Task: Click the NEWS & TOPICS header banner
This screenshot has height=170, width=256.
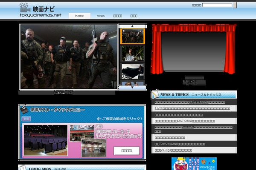Action: pos(194,94)
